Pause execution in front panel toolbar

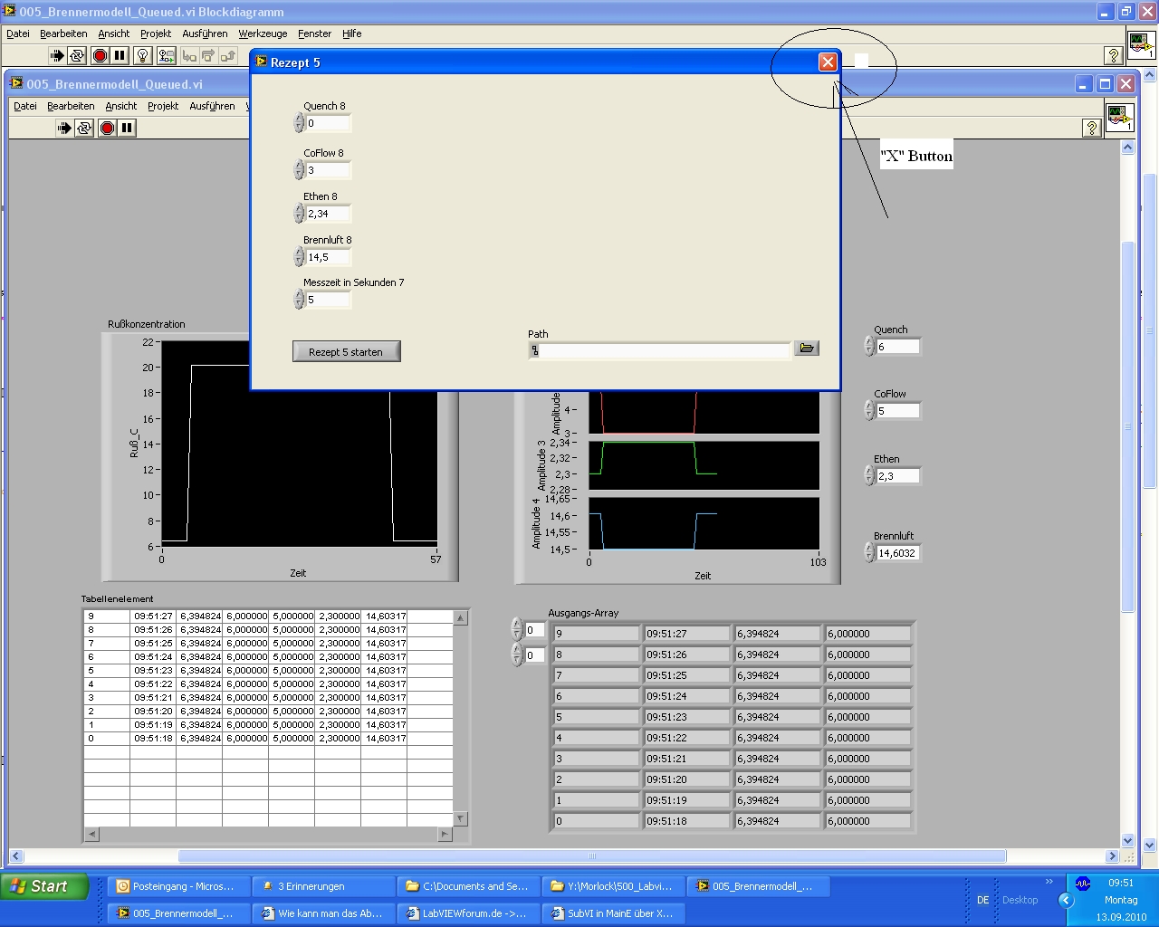127,129
